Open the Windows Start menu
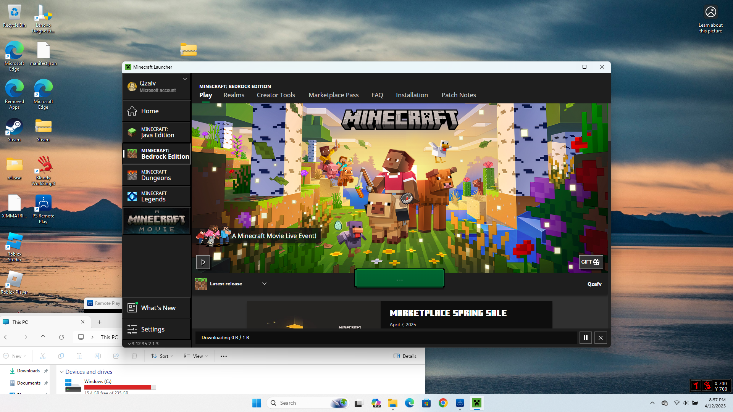733x412 pixels. [257, 403]
